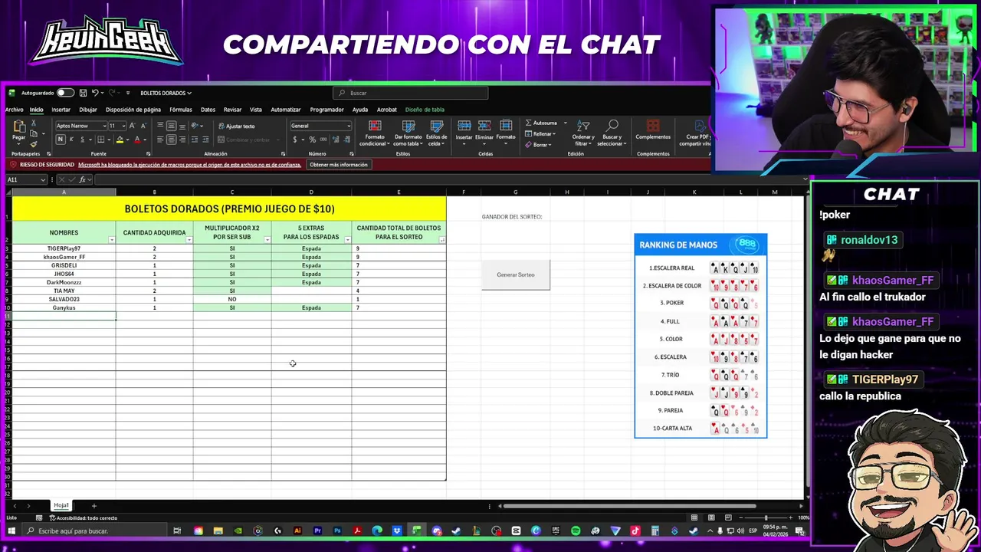Click the Insertar cells icon

(x=464, y=130)
